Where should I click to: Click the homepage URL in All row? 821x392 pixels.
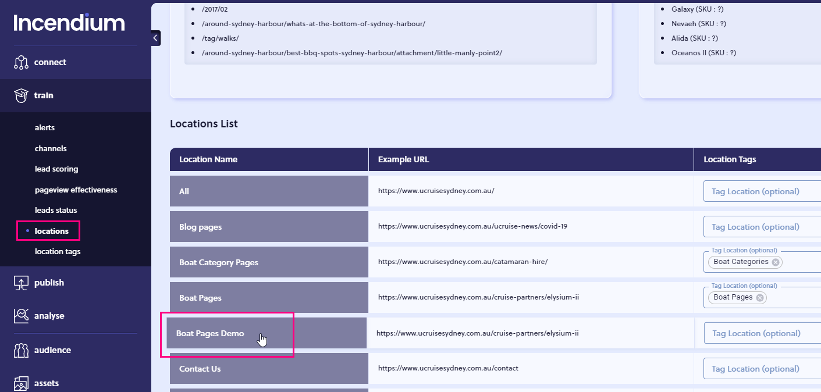[x=436, y=191]
